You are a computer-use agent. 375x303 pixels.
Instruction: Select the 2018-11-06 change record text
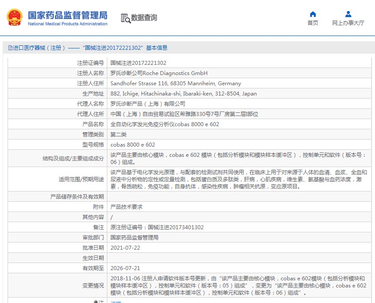(x=238, y=286)
